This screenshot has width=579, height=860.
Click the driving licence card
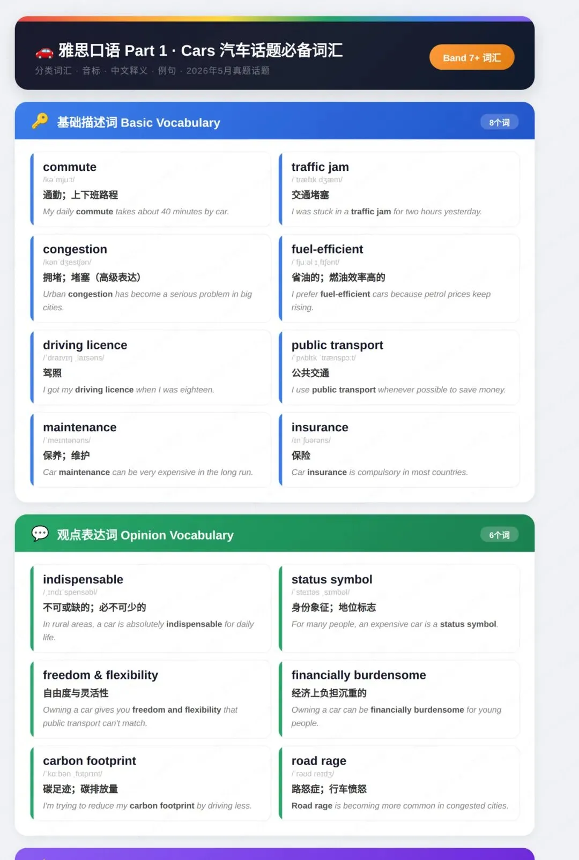click(151, 367)
